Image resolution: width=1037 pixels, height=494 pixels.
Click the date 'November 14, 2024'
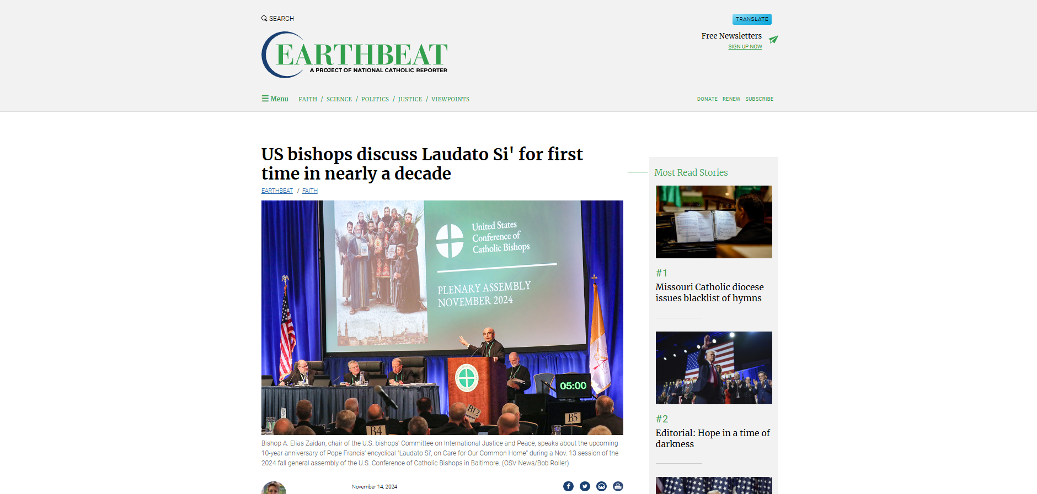click(x=375, y=487)
